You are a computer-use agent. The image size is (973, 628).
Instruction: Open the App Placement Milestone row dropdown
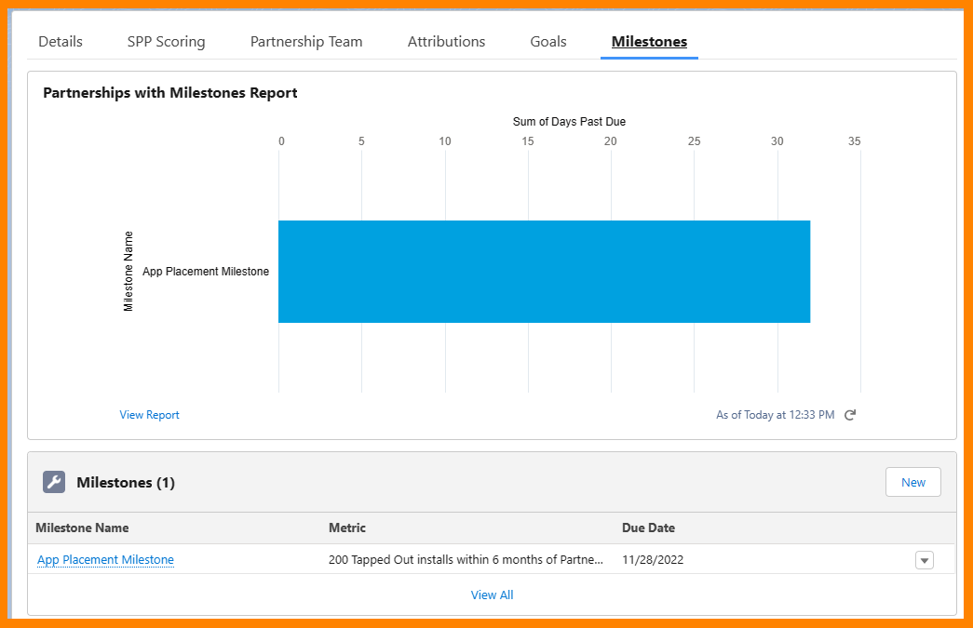coord(924,560)
